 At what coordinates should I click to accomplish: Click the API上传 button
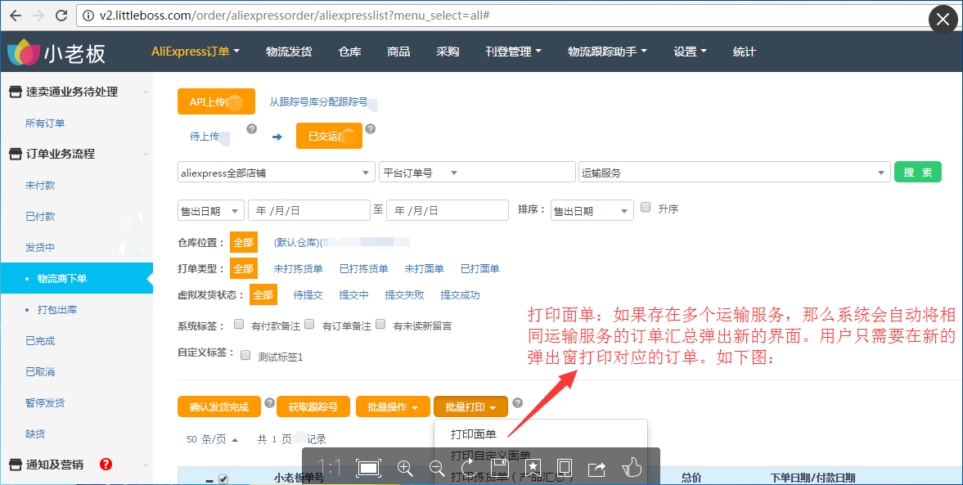pyautogui.click(x=216, y=102)
